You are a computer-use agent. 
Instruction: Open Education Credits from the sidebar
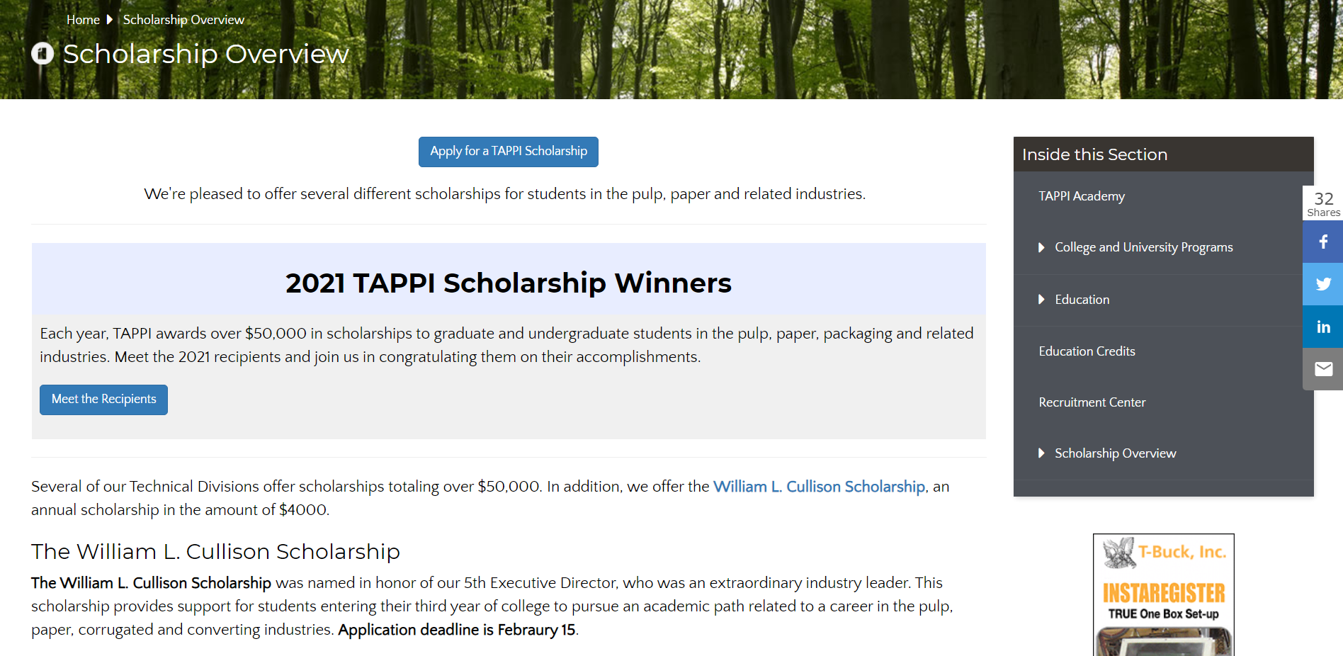[1087, 351]
